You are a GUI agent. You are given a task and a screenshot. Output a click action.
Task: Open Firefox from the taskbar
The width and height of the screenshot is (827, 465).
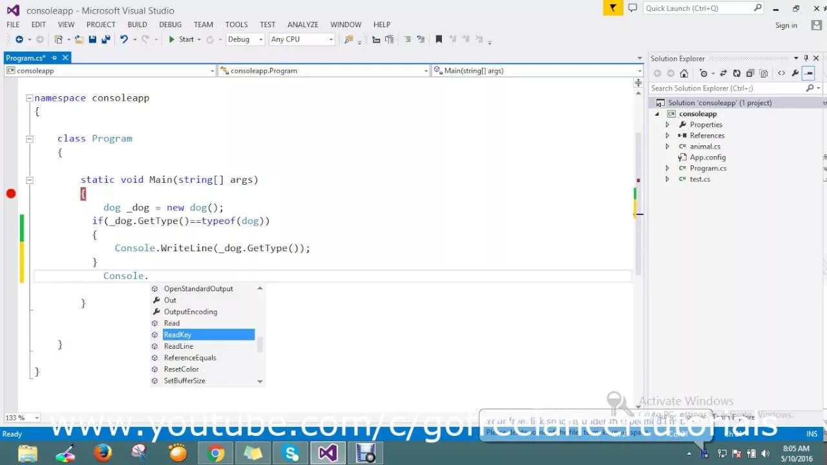point(103,453)
